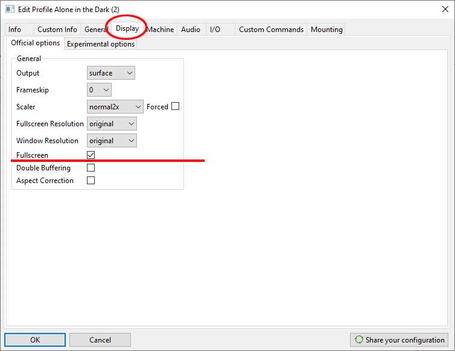Image resolution: width=455 pixels, height=351 pixels.
Task: Open the Output dropdown set to surface
Action: pos(111,73)
